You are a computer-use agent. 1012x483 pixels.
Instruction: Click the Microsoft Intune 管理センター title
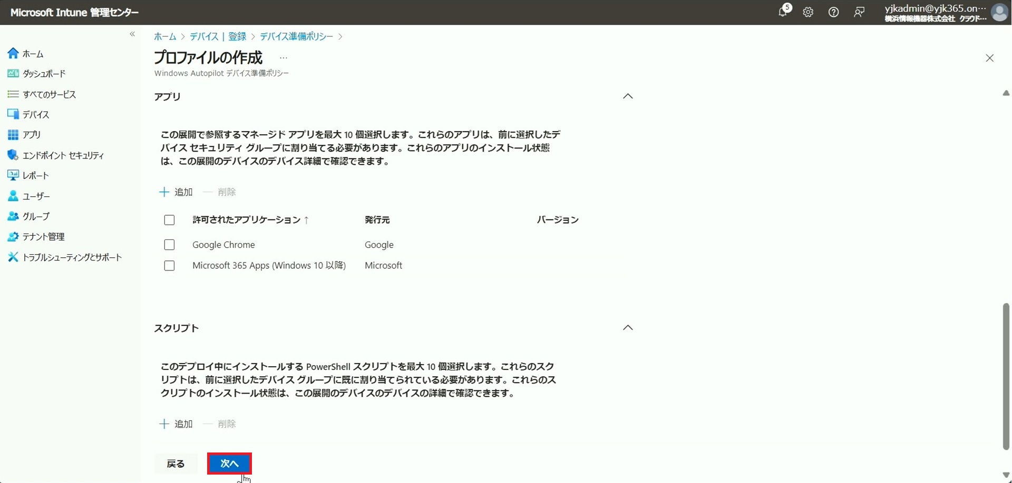coord(74,12)
